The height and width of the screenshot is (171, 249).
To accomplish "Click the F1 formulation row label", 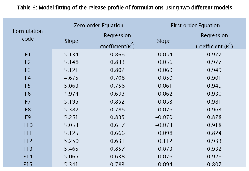I will click(x=28, y=54).
